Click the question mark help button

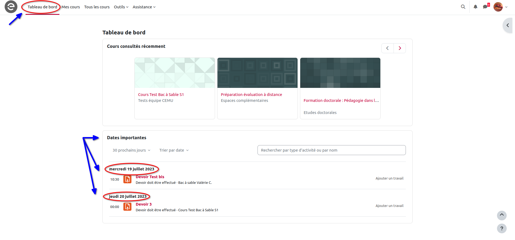[x=502, y=228]
